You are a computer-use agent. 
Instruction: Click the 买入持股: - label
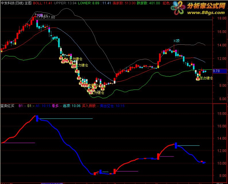point(90,106)
